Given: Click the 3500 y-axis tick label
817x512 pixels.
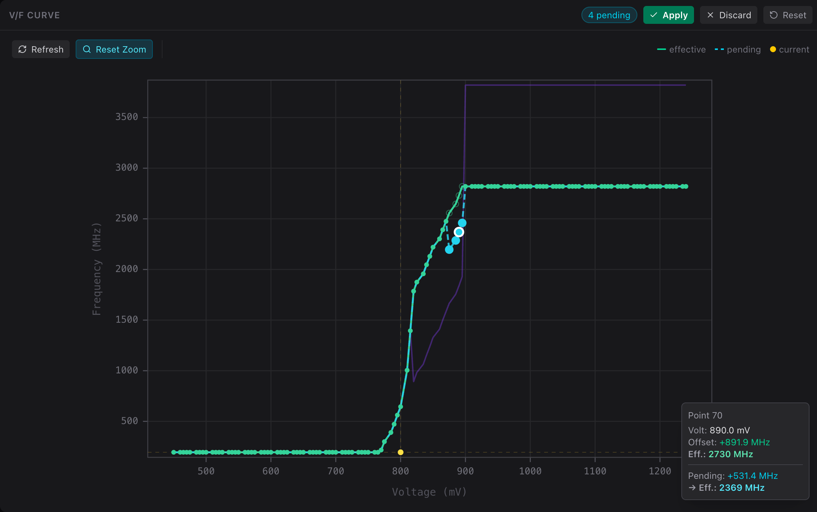Looking at the screenshot, I should click(127, 117).
